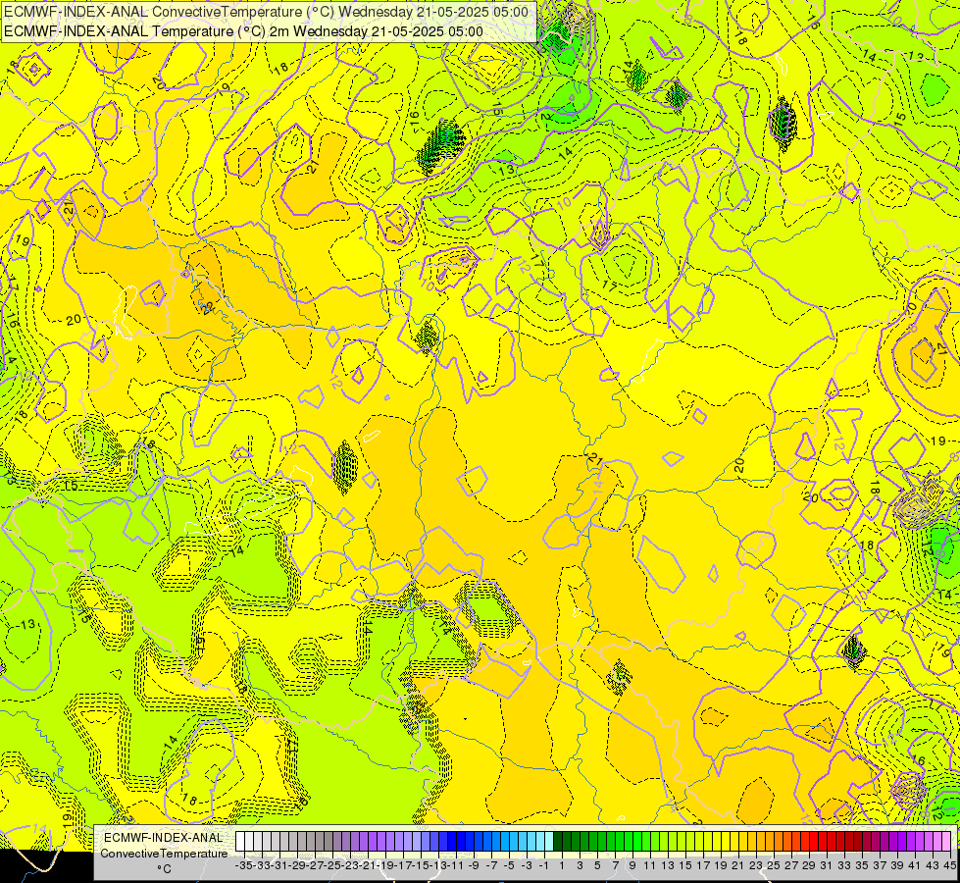Viewport: 960px width, 883px height.
Task: Select the ECMWF-INDEX-ANAL label in the legend
Action: pos(164,838)
